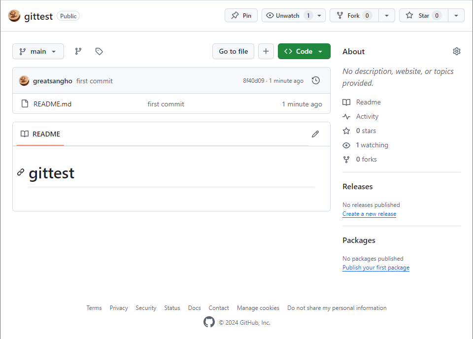Open the 0 stars link
Viewport: 473px width, 339px height.
tap(359, 131)
